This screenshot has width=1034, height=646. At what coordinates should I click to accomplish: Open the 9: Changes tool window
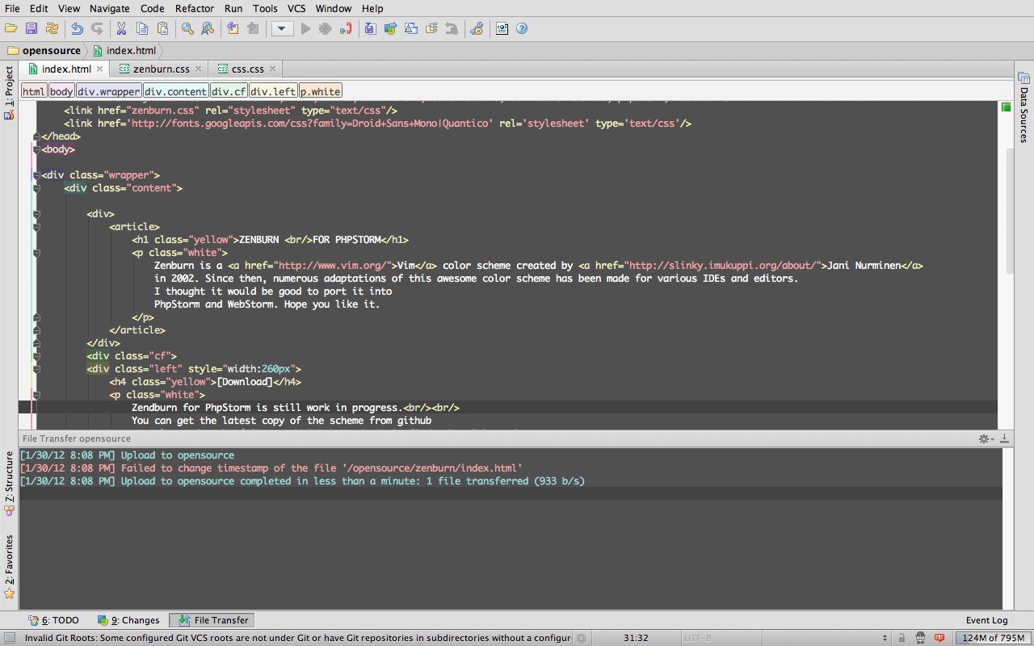[x=128, y=620]
